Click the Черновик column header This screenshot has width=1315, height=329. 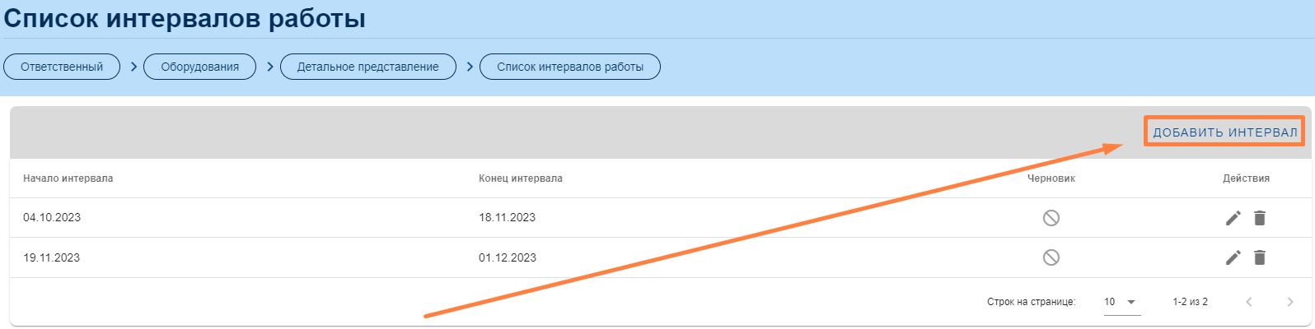(x=1051, y=178)
